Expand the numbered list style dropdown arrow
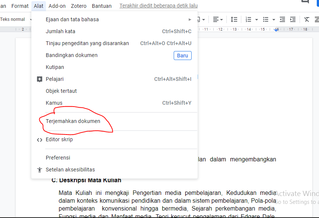The height and width of the screenshot is (218, 319). (257, 20)
